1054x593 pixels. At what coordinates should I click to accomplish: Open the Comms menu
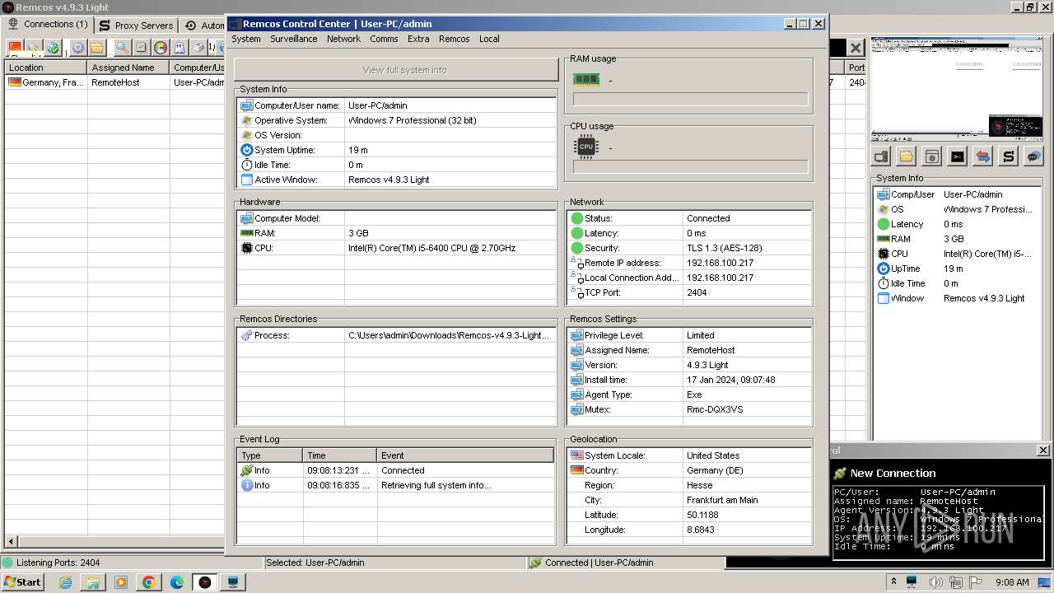click(384, 39)
